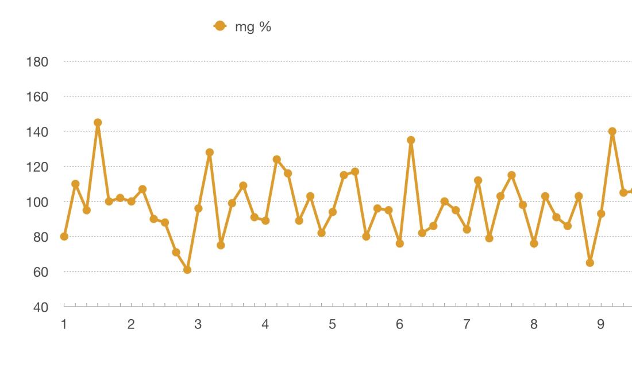632x376 pixels.
Task: Click the data point directly above x-axis 8
Action: coord(534,243)
